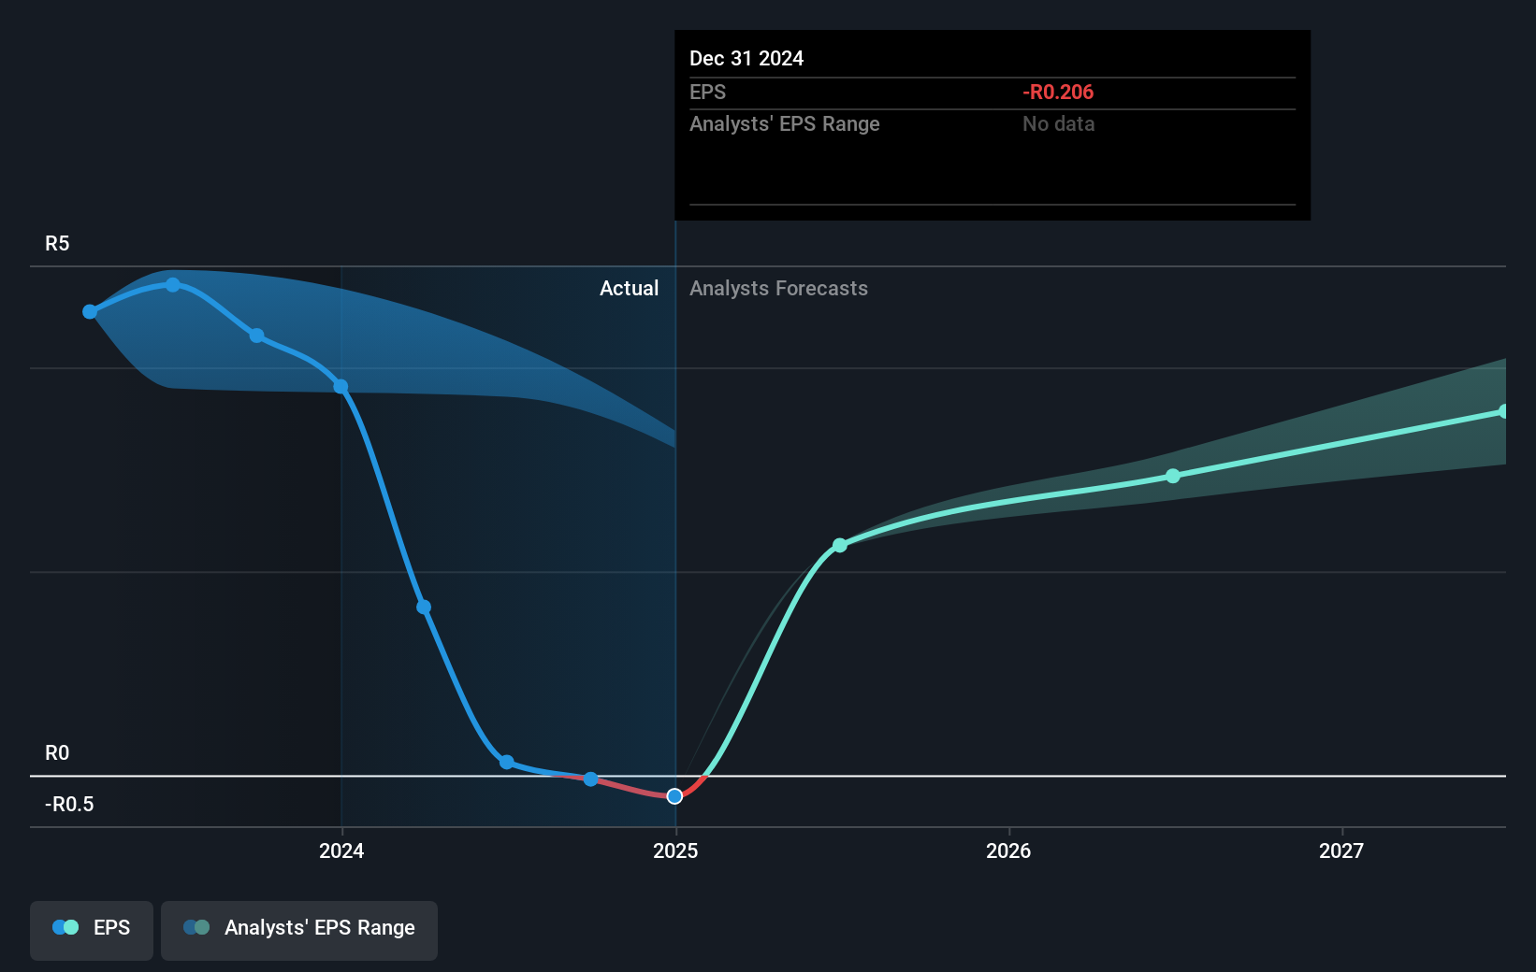The image size is (1536, 972).
Task: Select the highlighted white data point at 2025
Action: pos(674,795)
